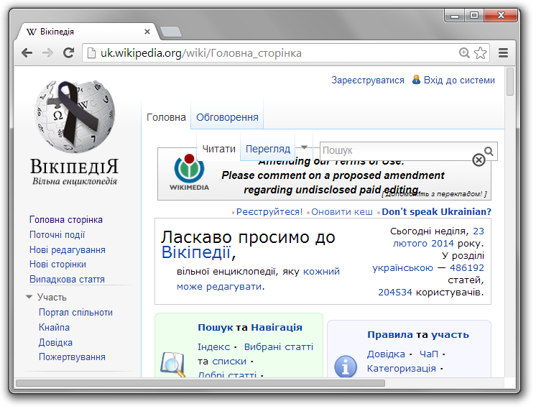The image size is (536, 409).
Task: Click the horizontal scrollbar thumb
Action: pyautogui.click(x=200, y=383)
